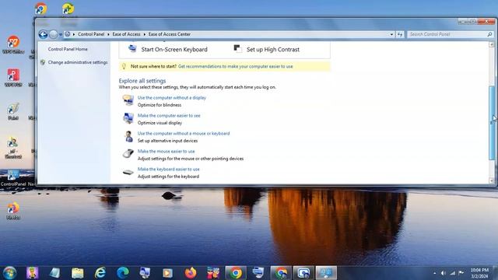498x280 pixels.
Task: Open Make the mouse easier to use
Action: (x=166, y=152)
